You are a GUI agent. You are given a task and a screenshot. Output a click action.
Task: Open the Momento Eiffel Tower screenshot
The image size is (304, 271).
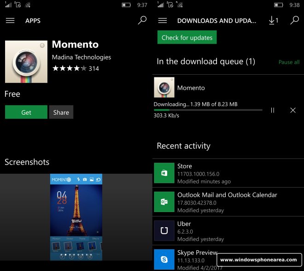76,217
